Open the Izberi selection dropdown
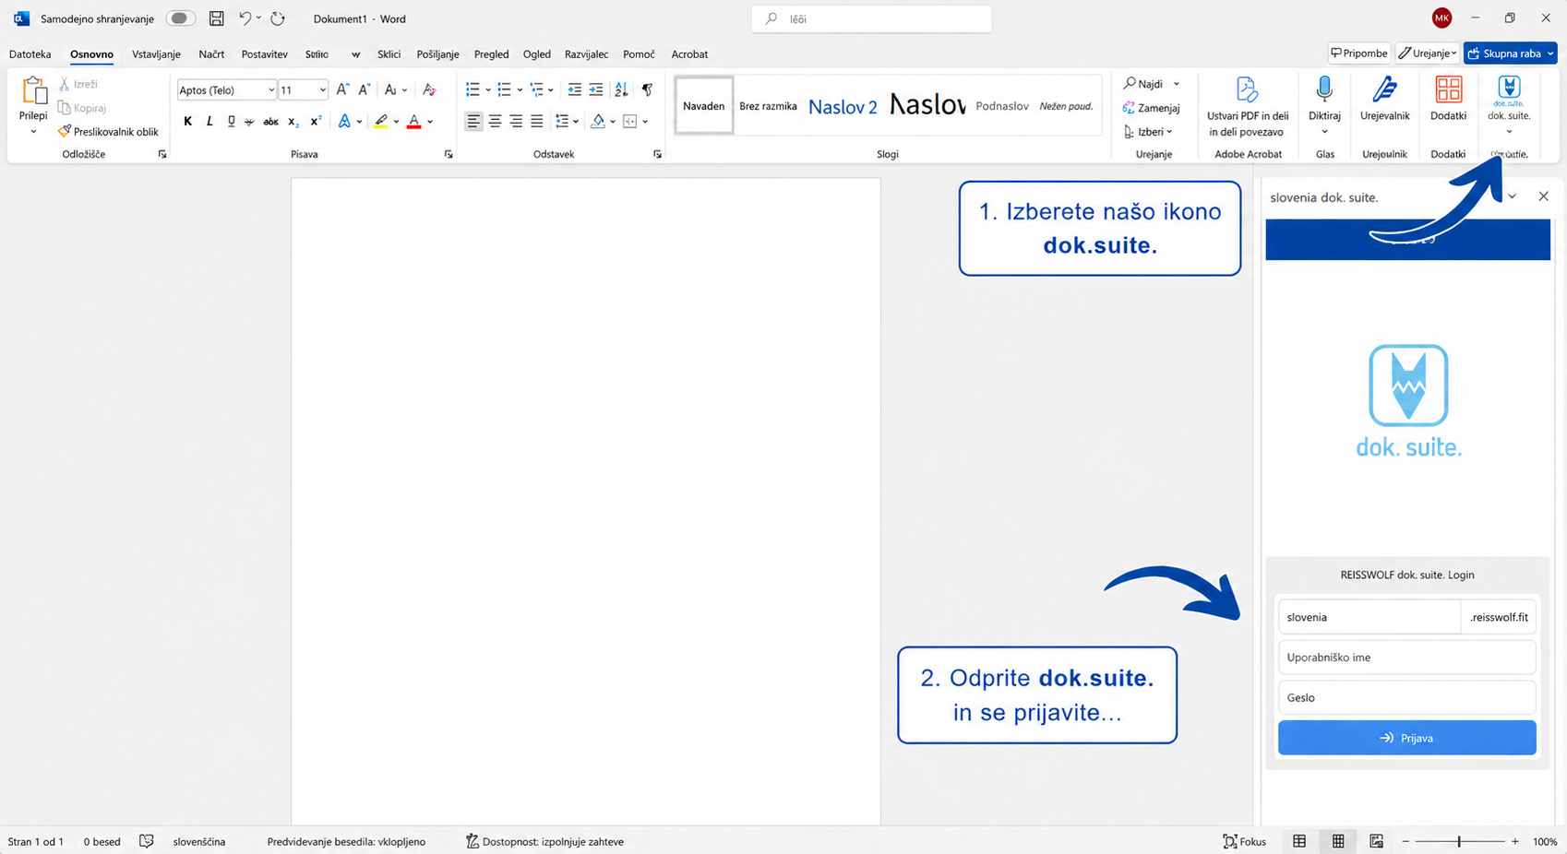This screenshot has height=854, width=1567. click(1148, 132)
